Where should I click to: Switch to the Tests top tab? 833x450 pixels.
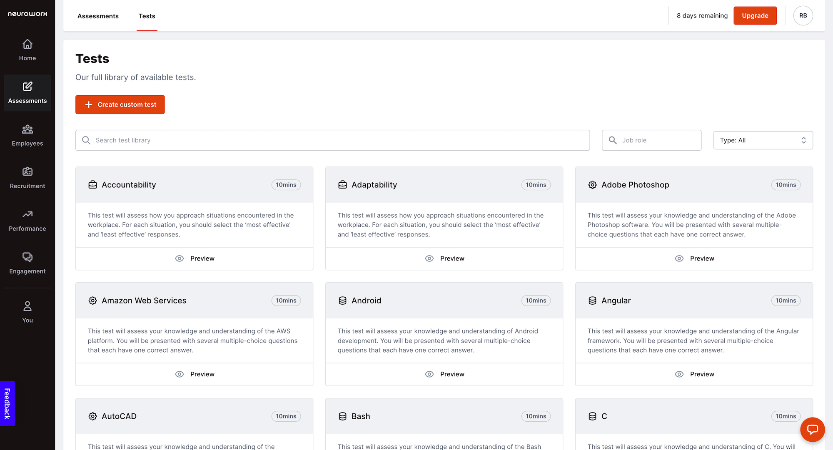[147, 16]
